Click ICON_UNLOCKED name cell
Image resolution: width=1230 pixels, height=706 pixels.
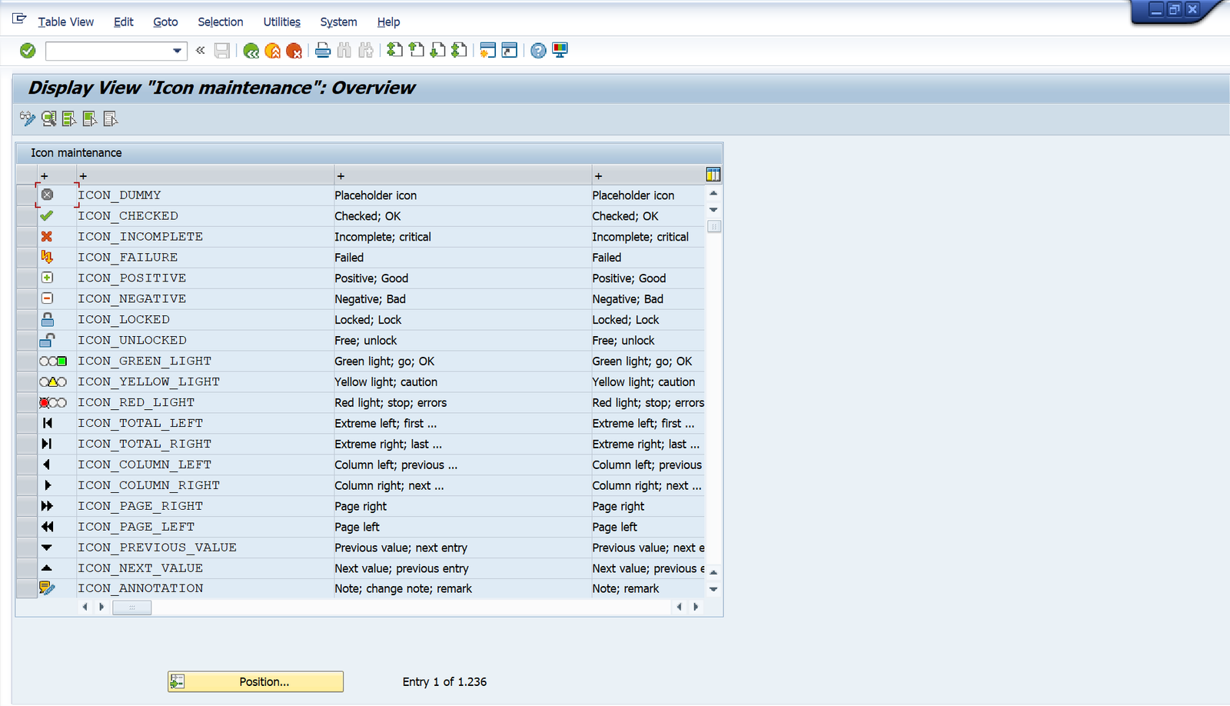(205, 341)
